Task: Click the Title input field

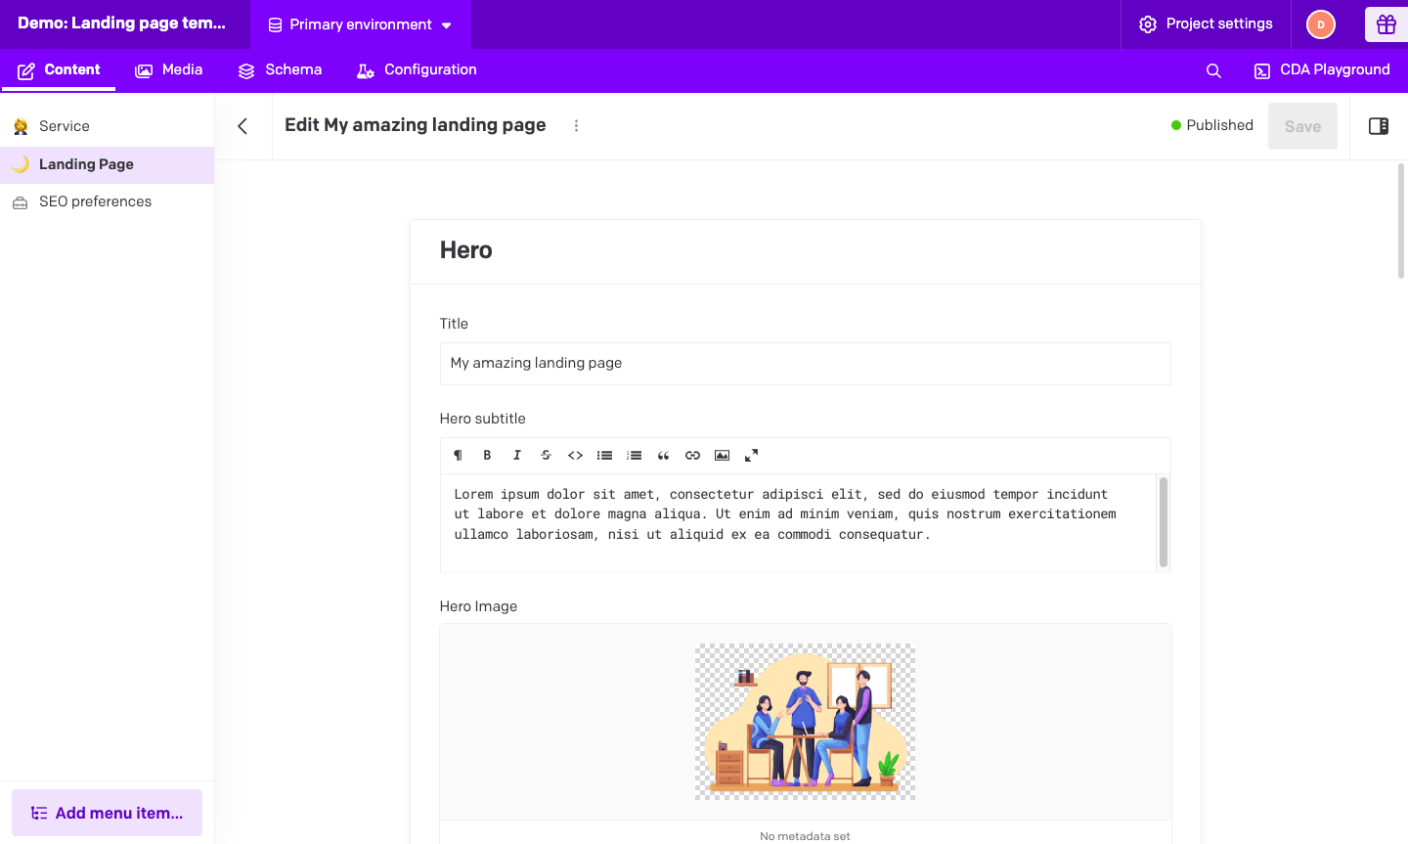Action: point(805,363)
